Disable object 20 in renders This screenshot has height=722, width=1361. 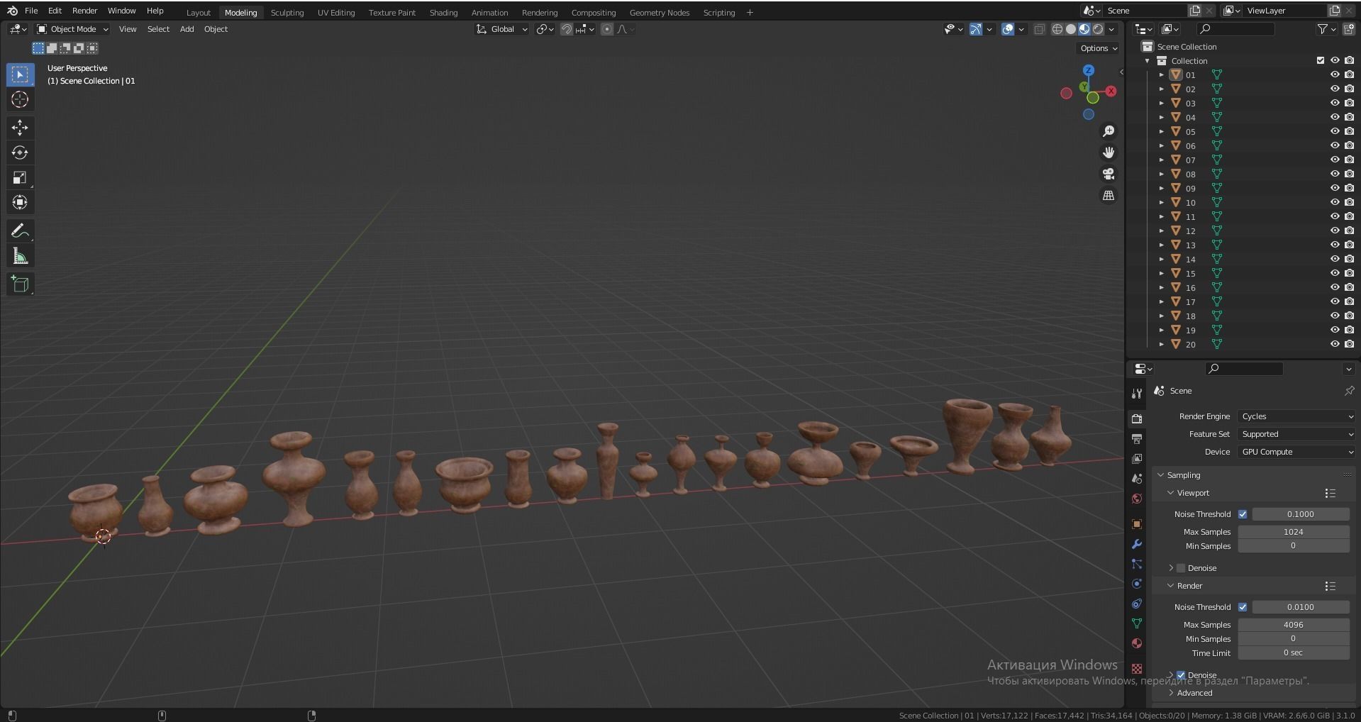click(x=1349, y=344)
